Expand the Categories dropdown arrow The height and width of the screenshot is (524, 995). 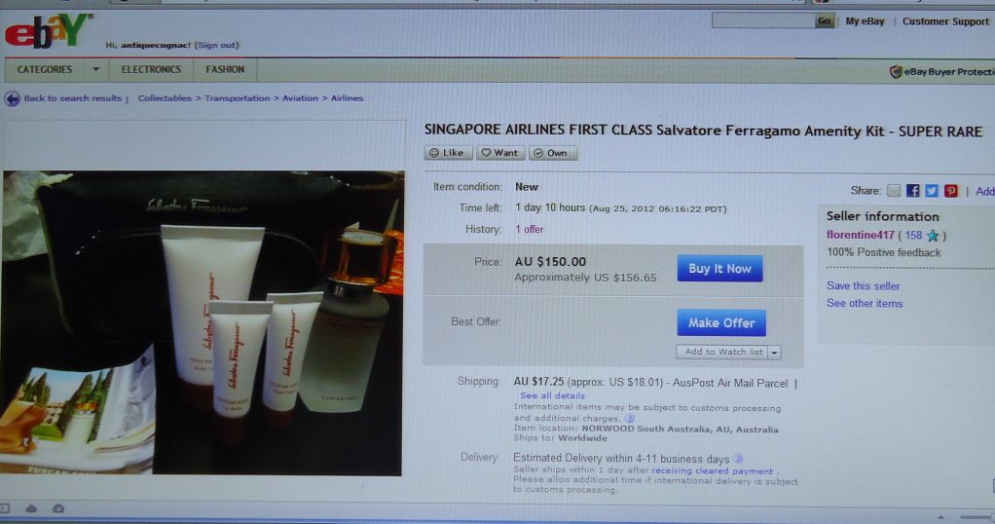click(95, 69)
